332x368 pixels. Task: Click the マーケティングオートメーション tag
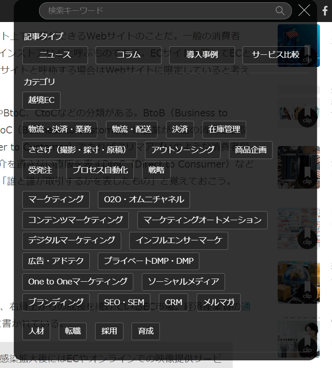202,220
